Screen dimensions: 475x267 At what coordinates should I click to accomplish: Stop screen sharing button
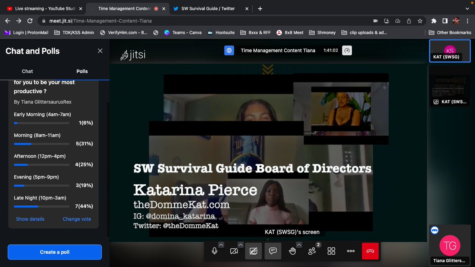pyautogui.click(x=253, y=251)
